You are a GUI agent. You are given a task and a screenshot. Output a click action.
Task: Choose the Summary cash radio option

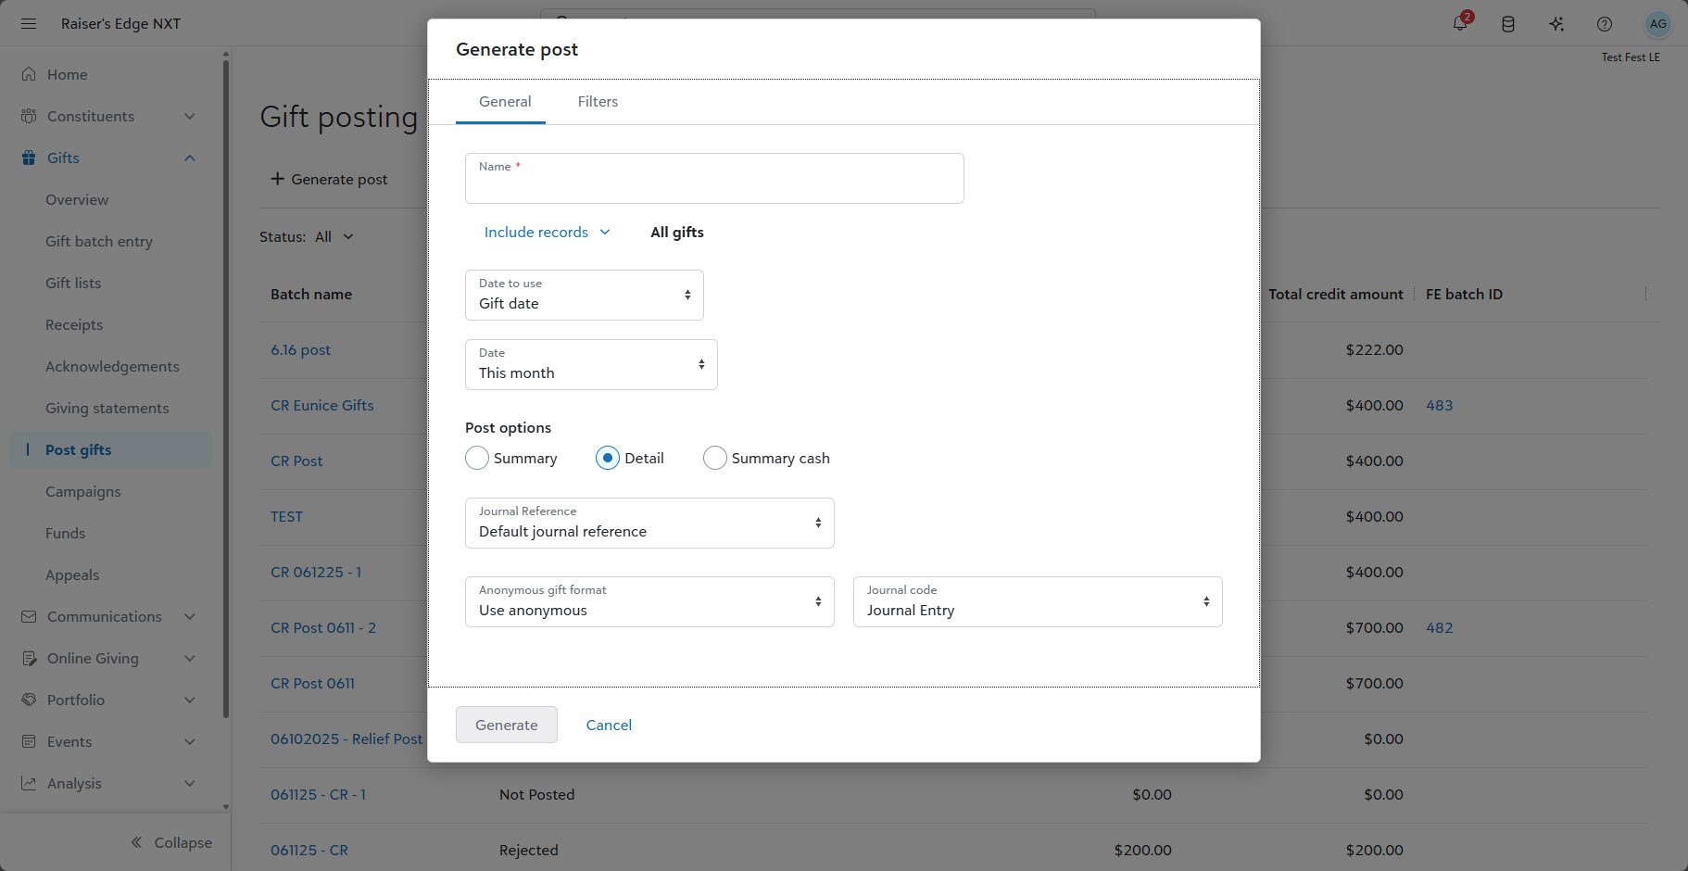[x=715, y=458]
